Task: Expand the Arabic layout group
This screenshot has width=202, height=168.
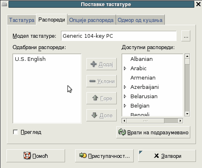Action: [x=125, y=68]
